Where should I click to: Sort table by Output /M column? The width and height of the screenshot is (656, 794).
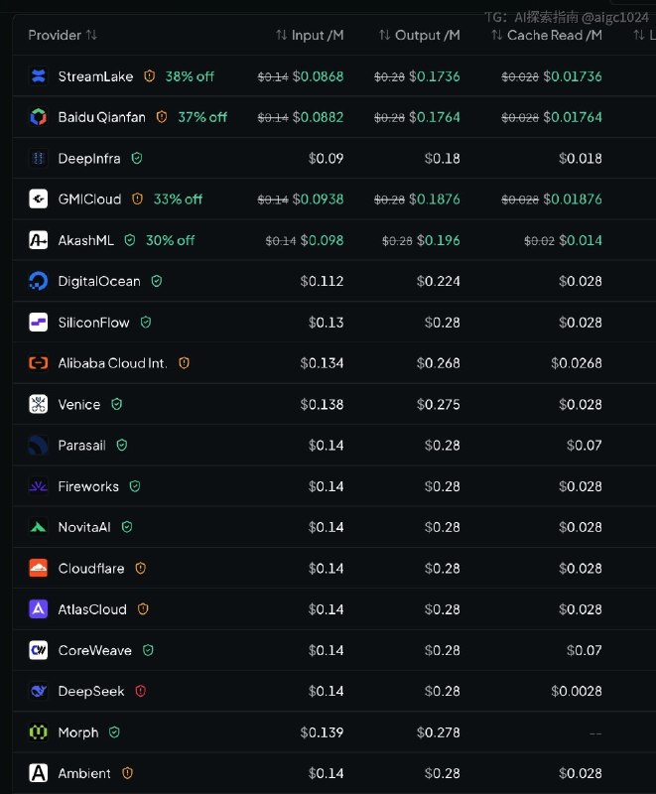click(x=420, y=35)
